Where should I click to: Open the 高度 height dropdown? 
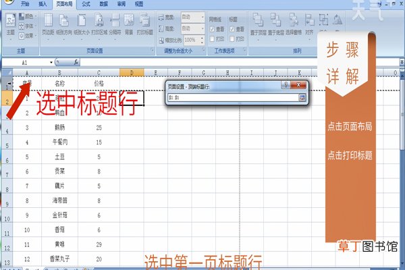[x=202, y=28]
